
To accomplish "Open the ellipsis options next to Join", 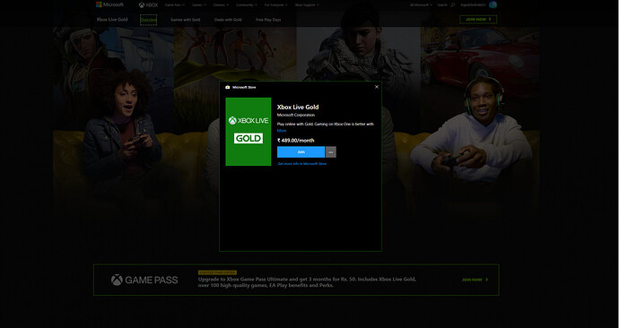I will pyautogui.click(x=331, y=152).
